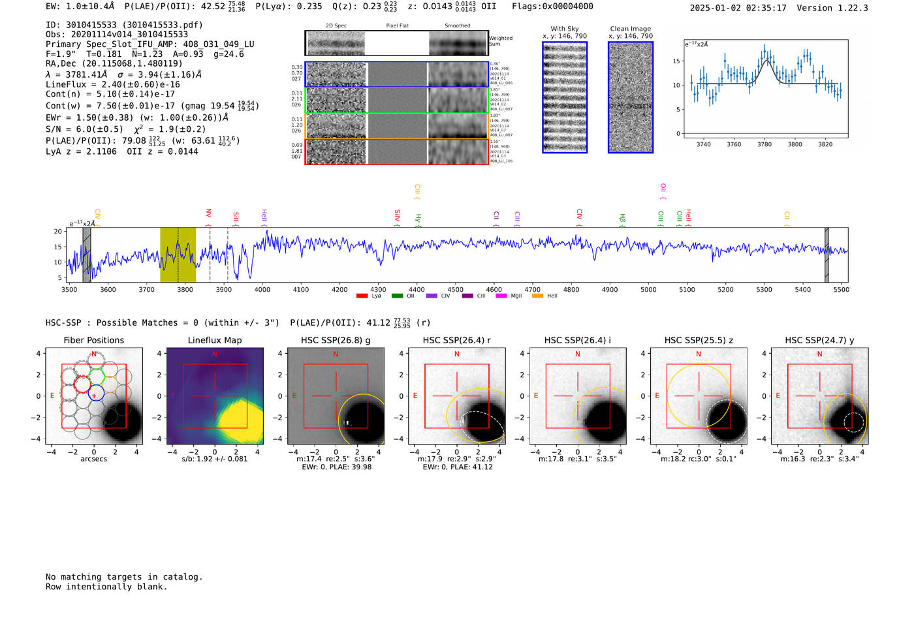Click the Lineflux Map panel
The width and height of the screenshot is (914, 622).
215,396
